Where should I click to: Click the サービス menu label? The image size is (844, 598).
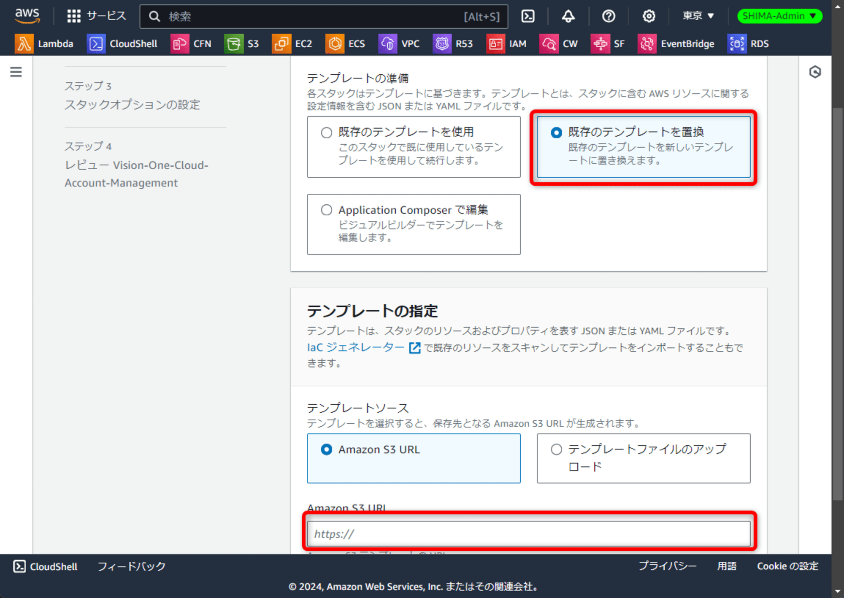click(x=106, y=16)
